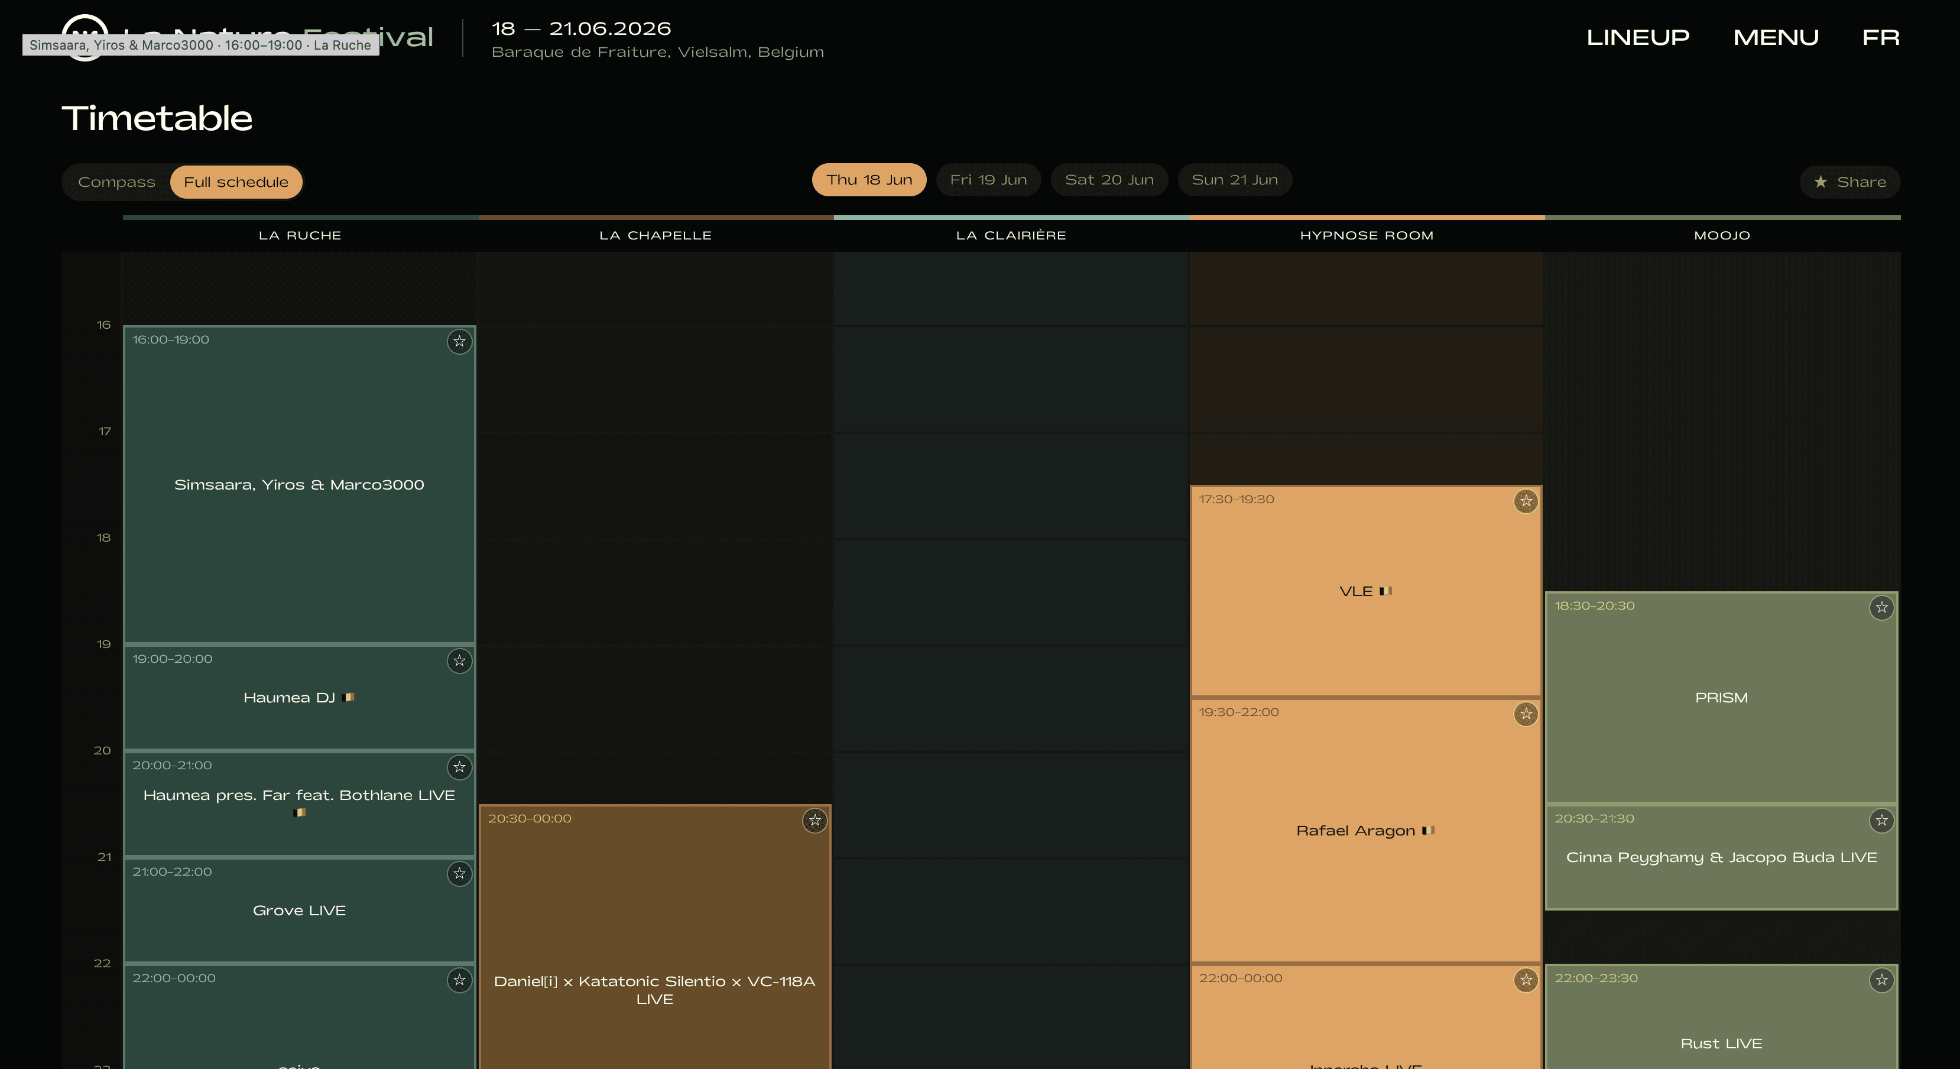
Task: Open the LINEUP page
Action: [1637, 37]
